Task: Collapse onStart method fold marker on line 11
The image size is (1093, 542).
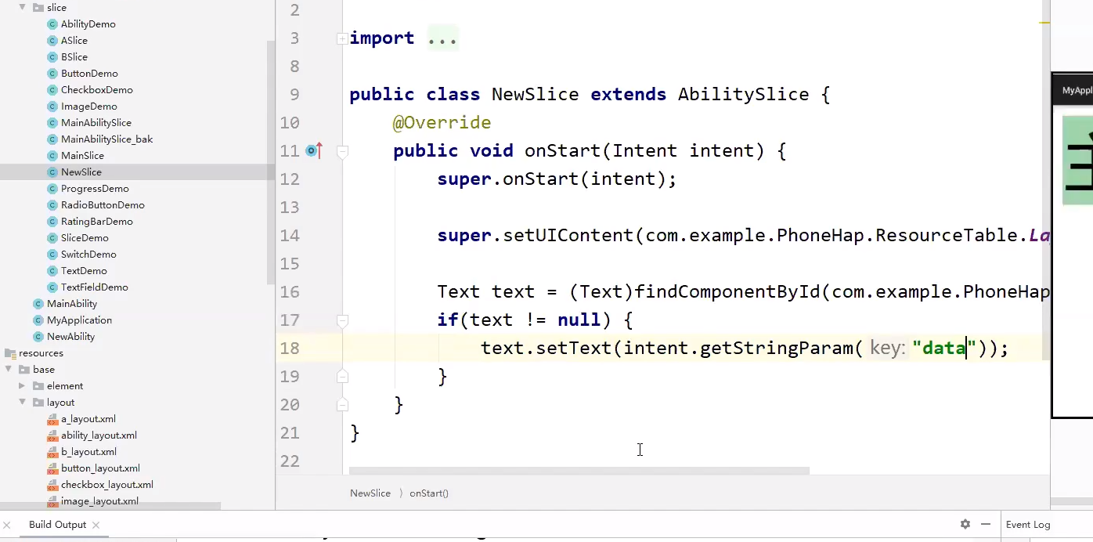Action: click(x=342, y=151)
